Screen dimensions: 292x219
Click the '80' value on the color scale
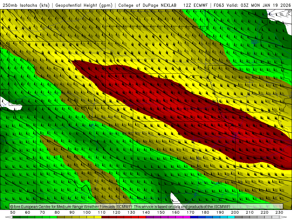point(57,212)
